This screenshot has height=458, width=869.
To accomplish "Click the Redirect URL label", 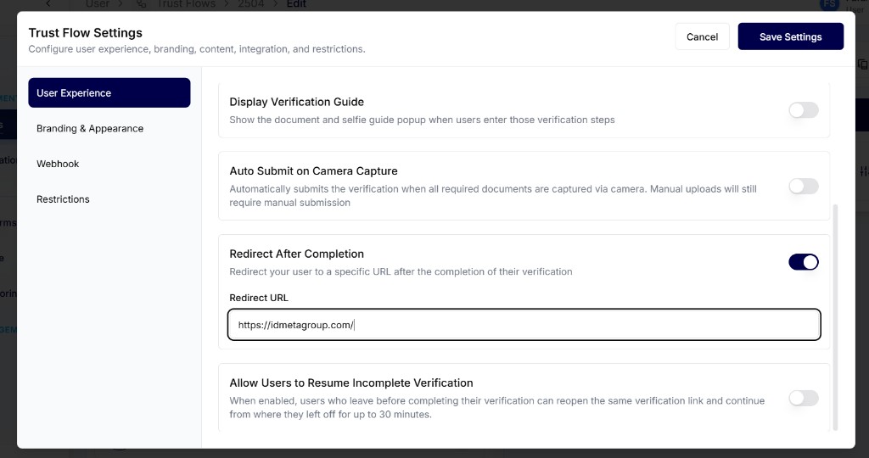I will (259, 298).
